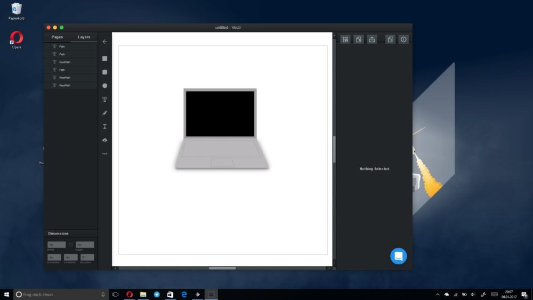Select the Pen path tool

[x=104, y=99]
